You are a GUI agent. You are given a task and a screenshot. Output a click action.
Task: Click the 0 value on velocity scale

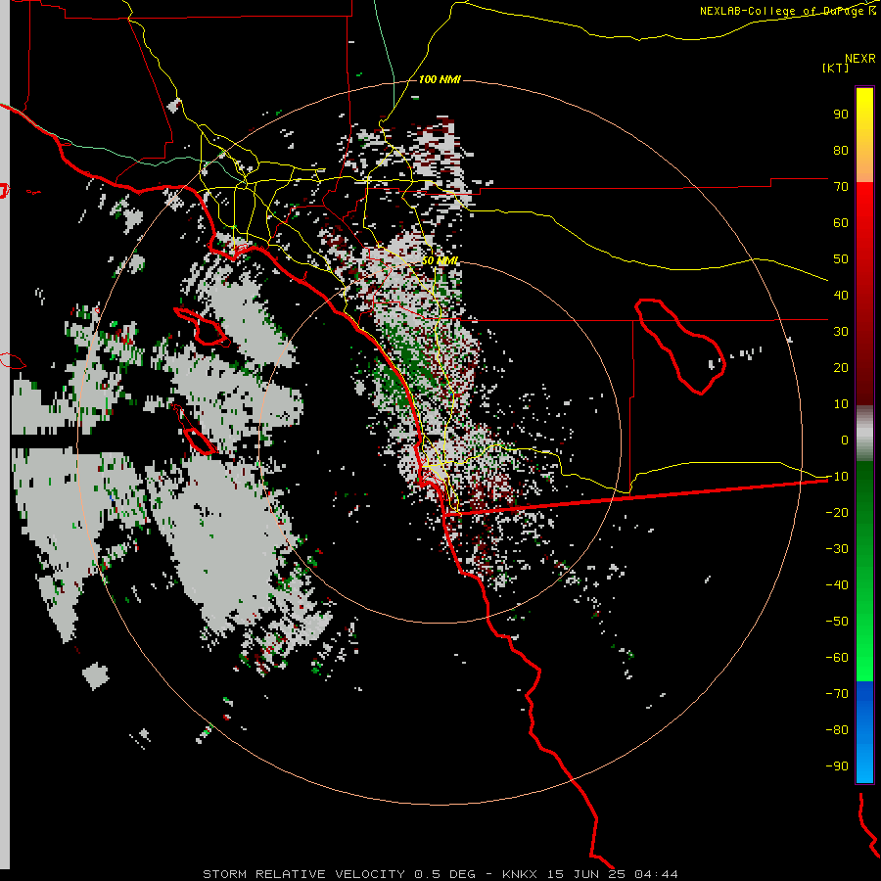click(x=844, y=440)
